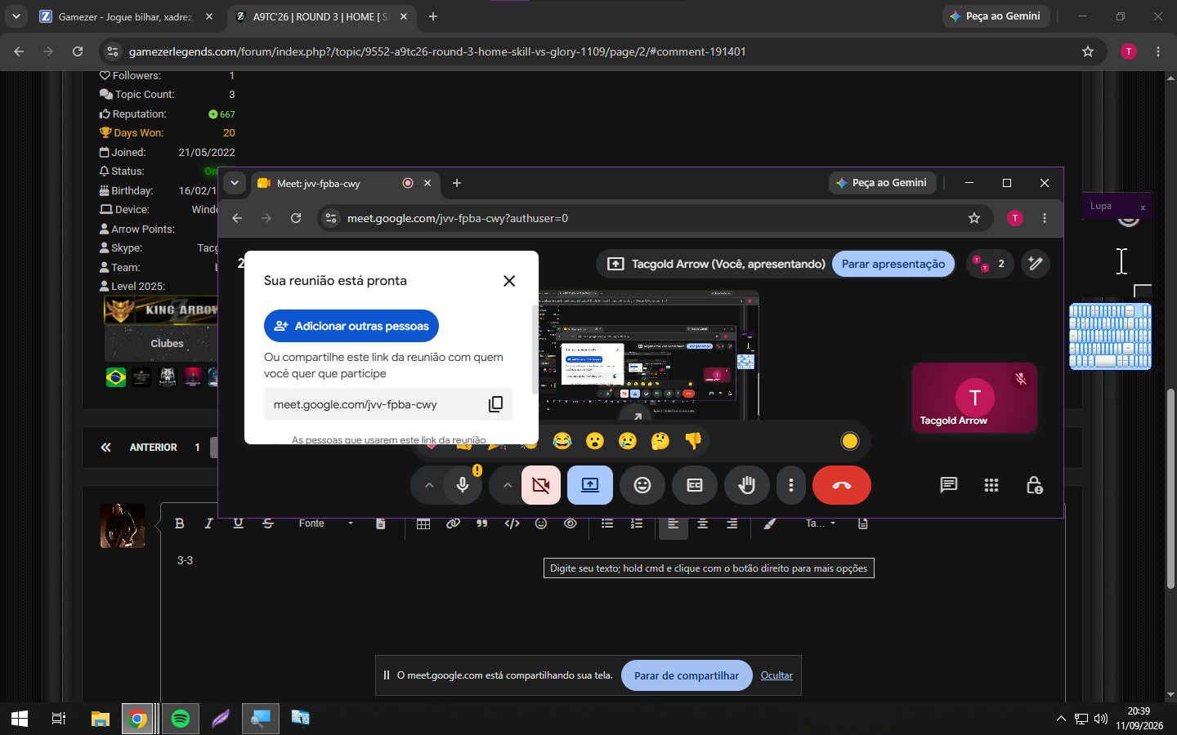
Task: End the Meet call with red hang-up button
Action: coord(842,485)
